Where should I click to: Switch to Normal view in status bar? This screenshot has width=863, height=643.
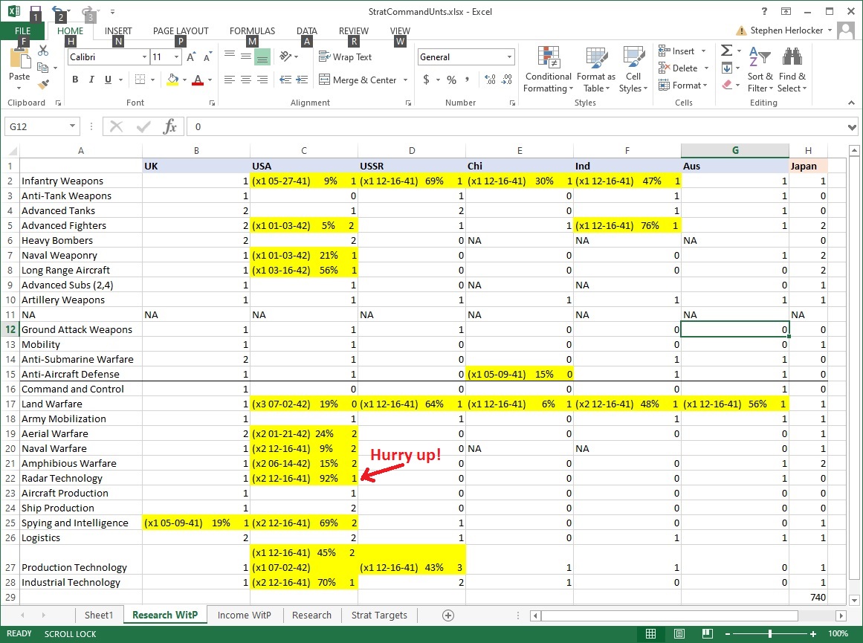tap(650, 633)
